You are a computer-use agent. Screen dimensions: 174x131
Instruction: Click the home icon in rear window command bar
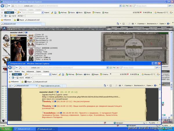click(118, 24)
